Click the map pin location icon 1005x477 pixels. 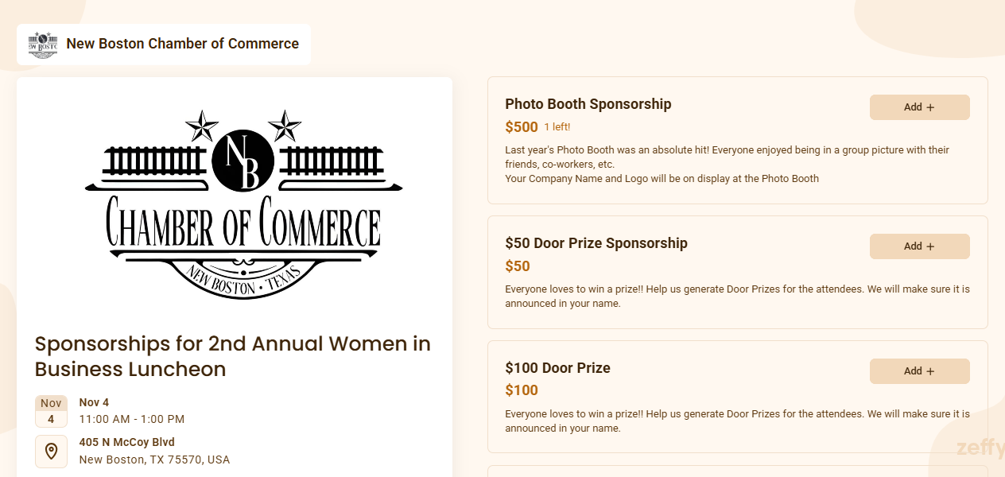coord(51,452)
